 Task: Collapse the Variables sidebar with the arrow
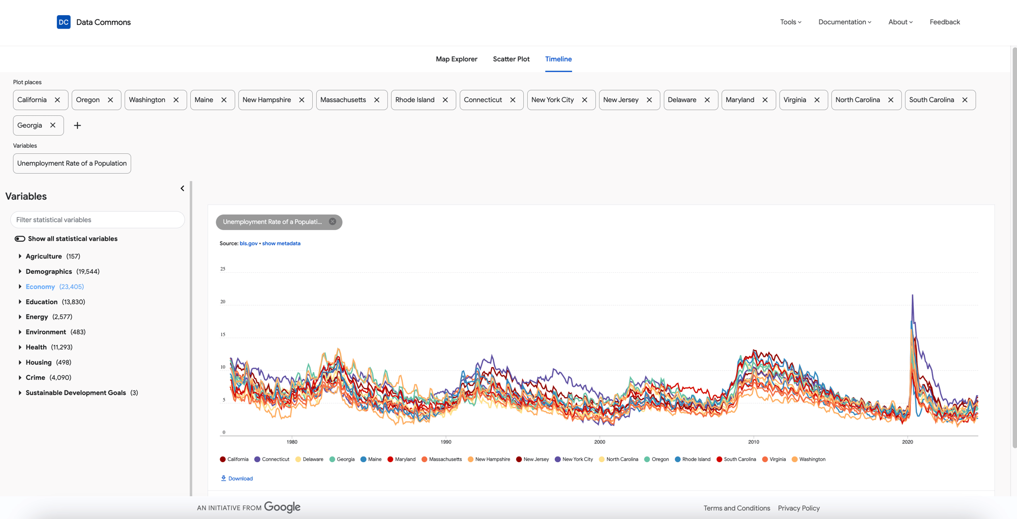[183, 188]
